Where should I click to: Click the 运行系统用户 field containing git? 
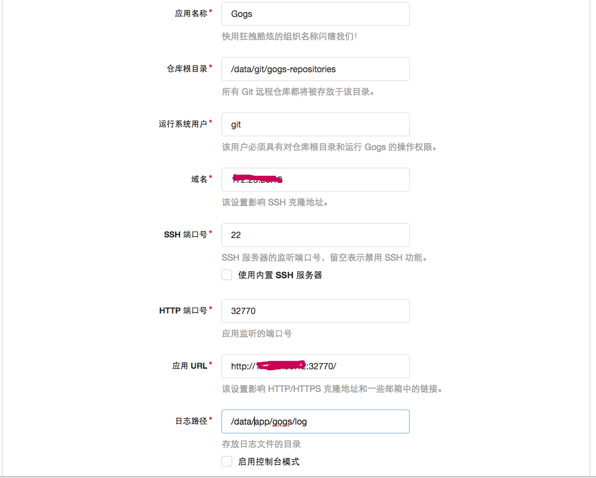click(316, 124)
